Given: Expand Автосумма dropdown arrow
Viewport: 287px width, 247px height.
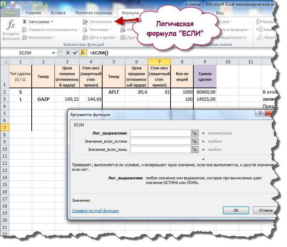Looking at the screenshot, I should tap(52, 22).
